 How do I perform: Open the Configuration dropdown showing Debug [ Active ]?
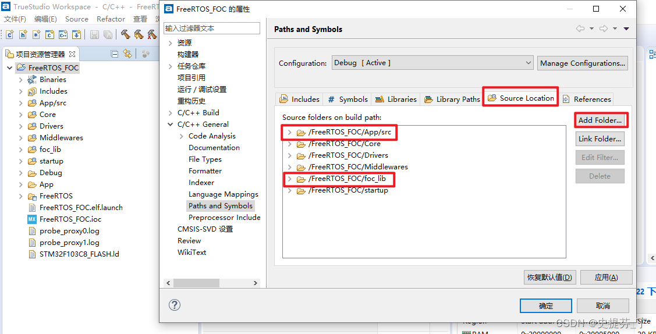[x=432, y=63]
